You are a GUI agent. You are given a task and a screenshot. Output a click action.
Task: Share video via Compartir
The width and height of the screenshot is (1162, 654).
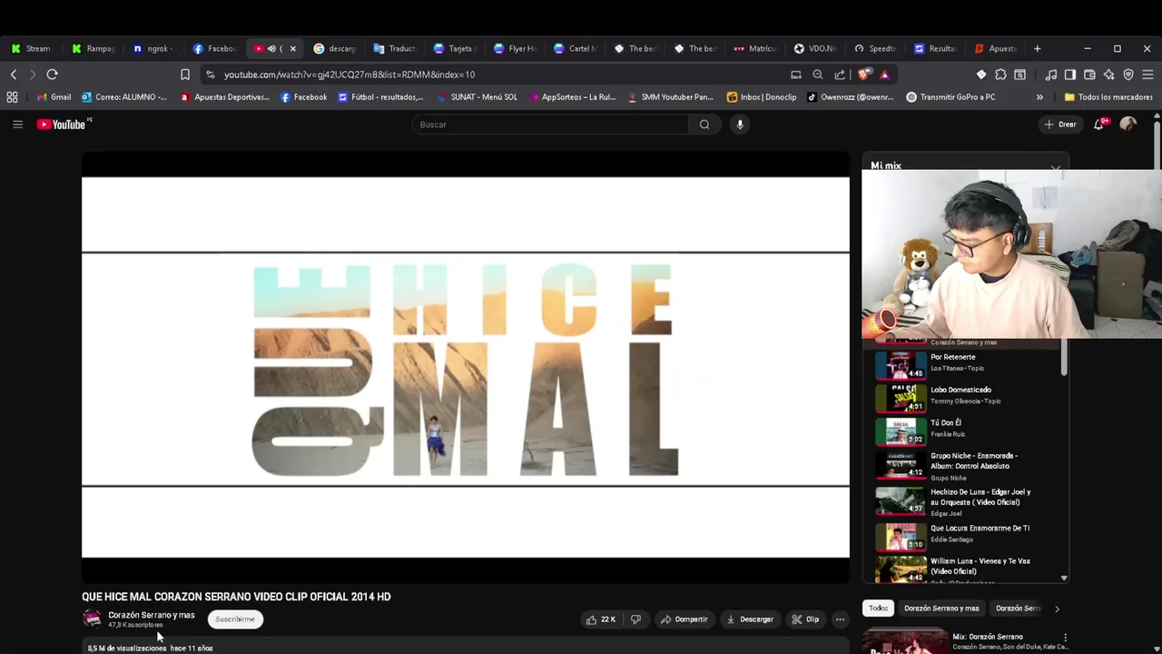pos(684,619)
